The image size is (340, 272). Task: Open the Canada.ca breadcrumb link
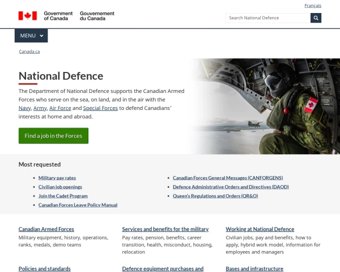[x=29, y=52]
